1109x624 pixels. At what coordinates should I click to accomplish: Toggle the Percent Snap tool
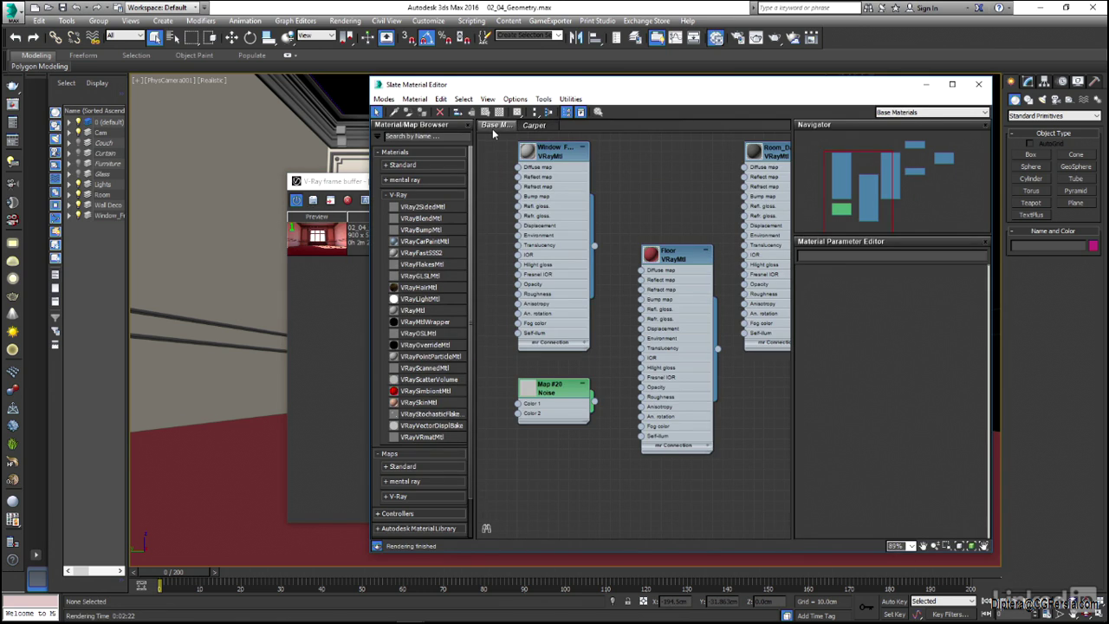click(x=445, y=37)
